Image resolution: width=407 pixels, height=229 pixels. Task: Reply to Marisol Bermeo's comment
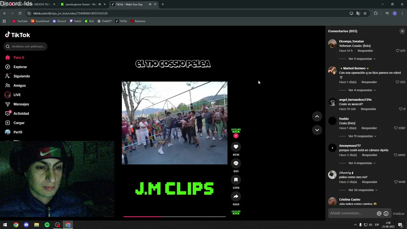[x=369, y=82]
